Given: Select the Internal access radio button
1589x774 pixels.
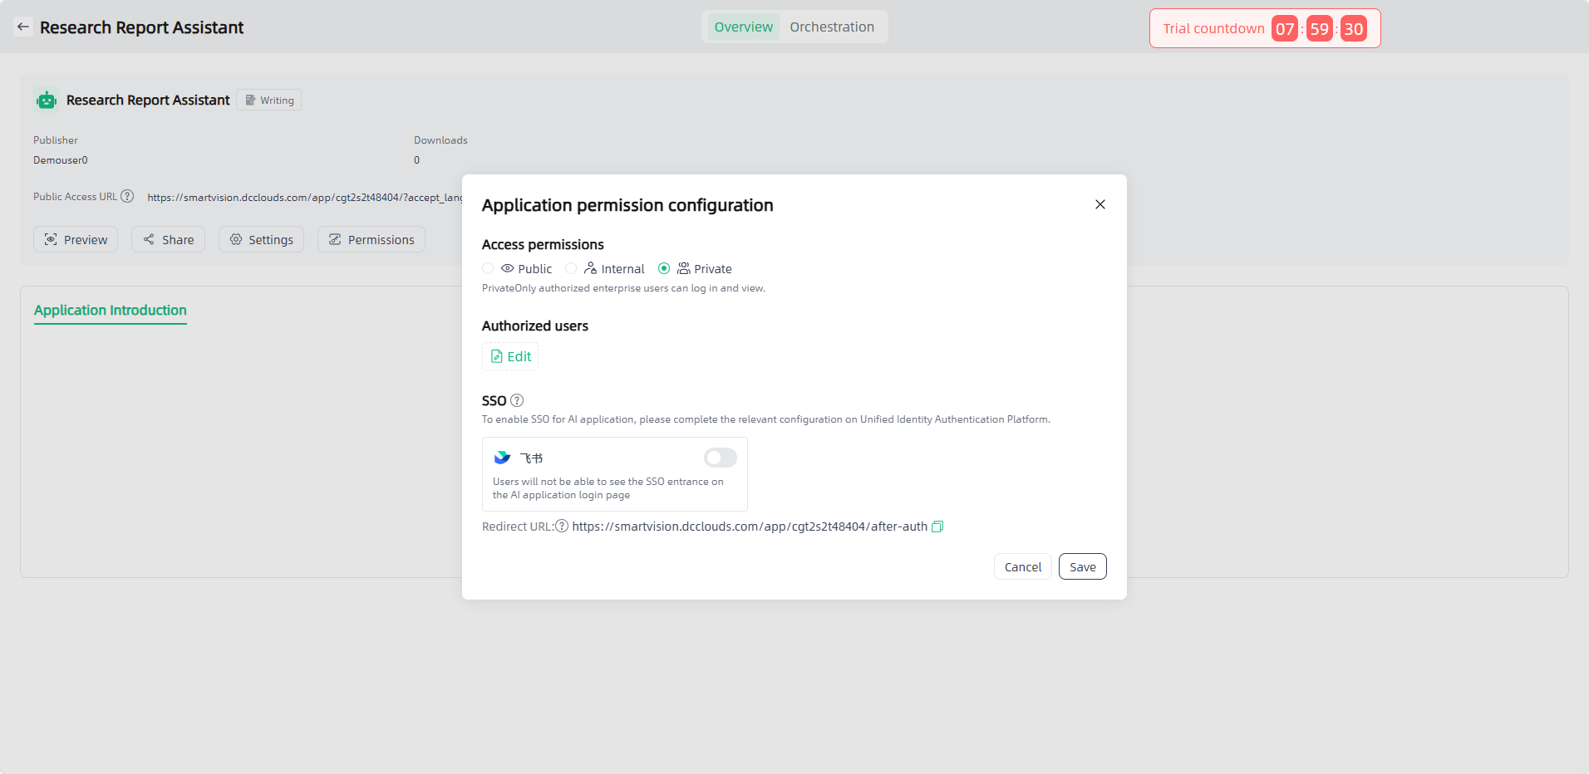Looking at the screenshot, I should pyautogui.click(x=571, y=268).
